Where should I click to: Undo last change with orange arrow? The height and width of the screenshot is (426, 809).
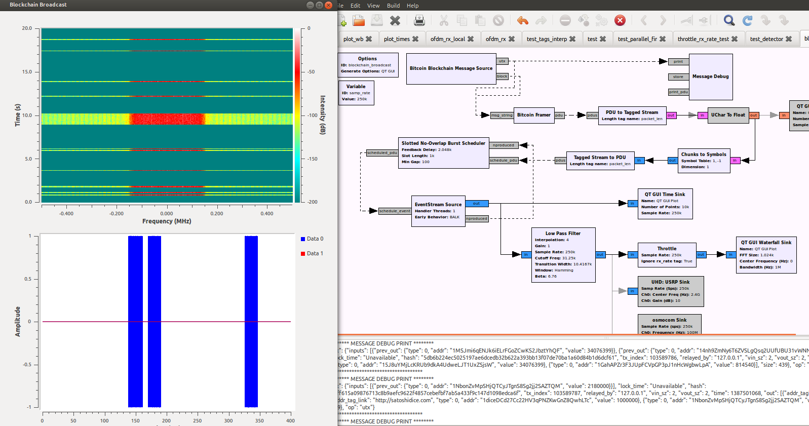[x=523, y=20]
